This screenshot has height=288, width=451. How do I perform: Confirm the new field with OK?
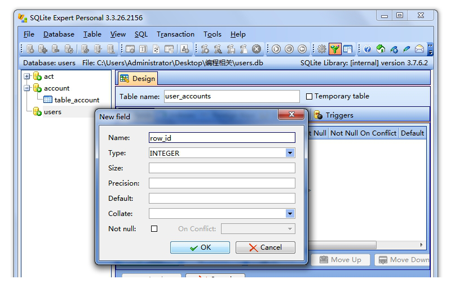200,247
